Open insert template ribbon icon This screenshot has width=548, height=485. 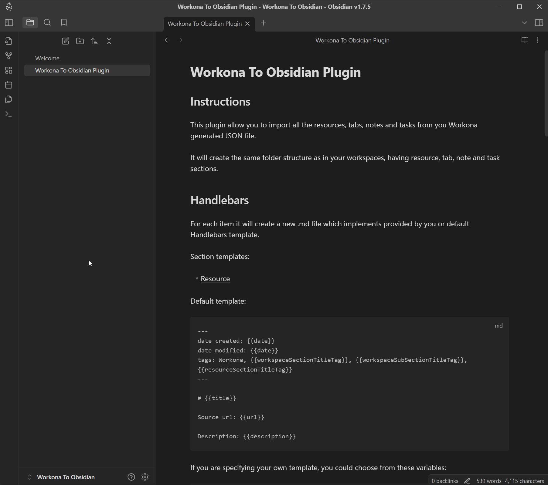(x=9, y=99)
